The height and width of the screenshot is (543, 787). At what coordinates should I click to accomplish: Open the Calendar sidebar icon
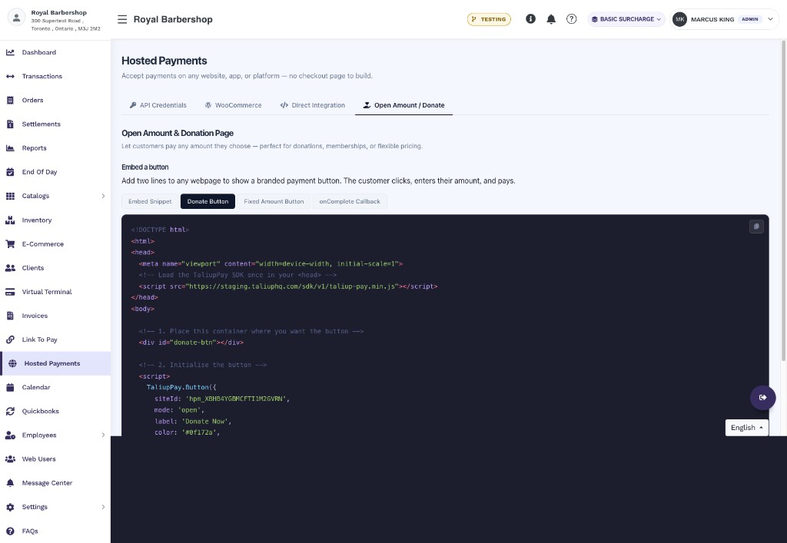click(10, 387)
